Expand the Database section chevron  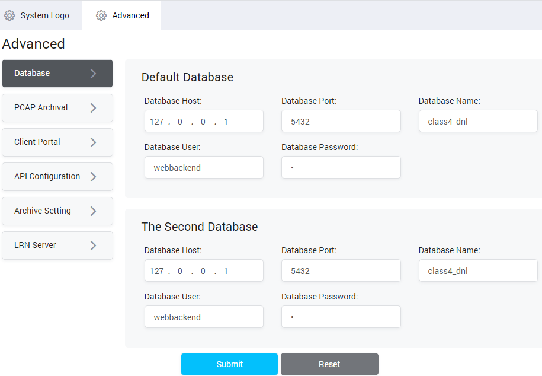(x=93, y=74)
